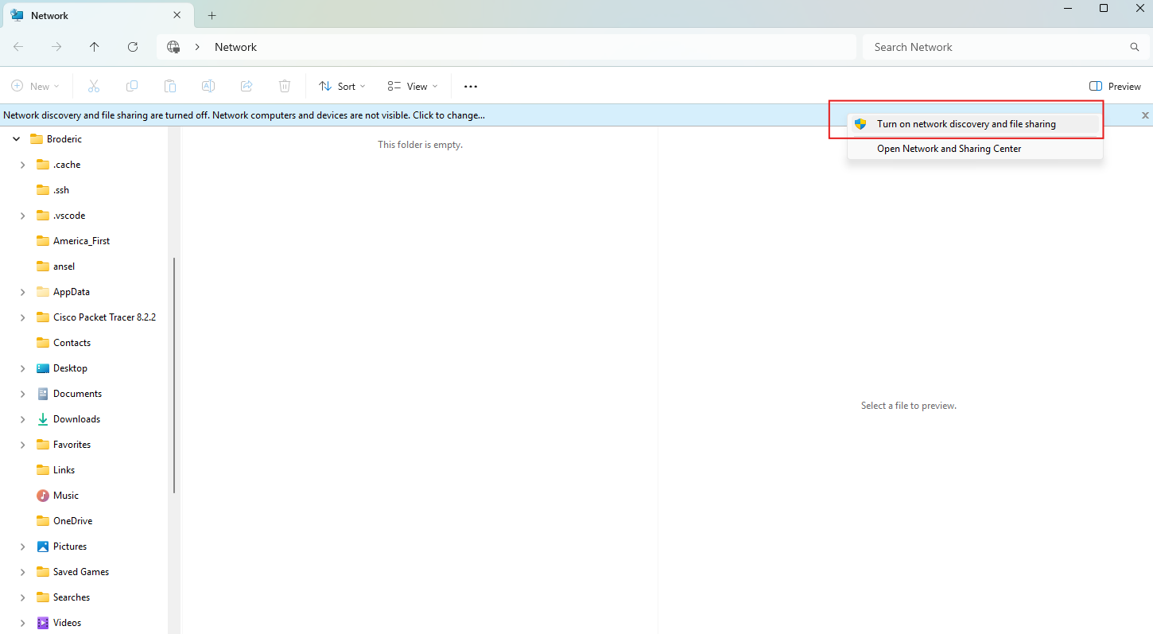The image size is (1153, 634).
Task: Open the View dropdown menu
Action: (x=413, y=86)
